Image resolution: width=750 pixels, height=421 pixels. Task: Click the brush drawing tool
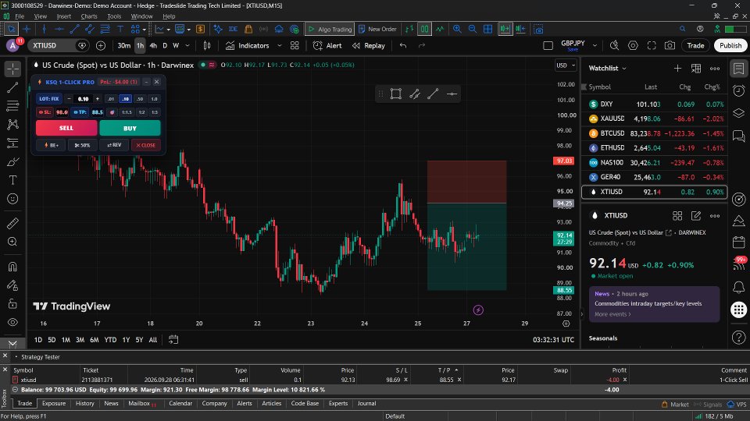[12, 162]
